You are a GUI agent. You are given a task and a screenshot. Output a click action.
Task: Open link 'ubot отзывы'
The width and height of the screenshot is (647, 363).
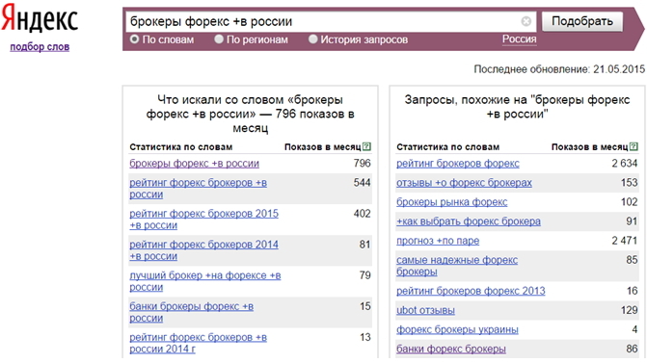425,310
